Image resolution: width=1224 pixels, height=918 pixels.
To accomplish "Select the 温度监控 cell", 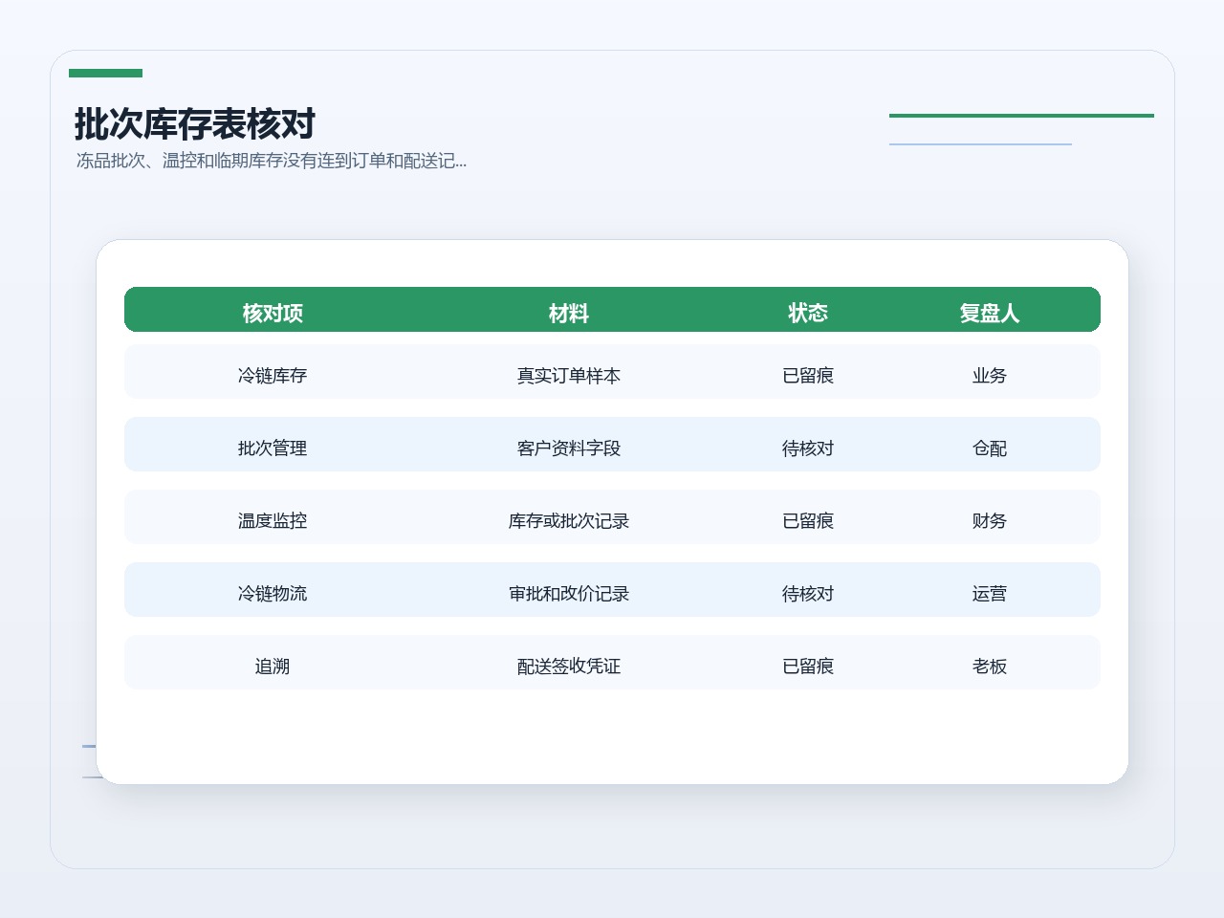I will coord(273,521).
